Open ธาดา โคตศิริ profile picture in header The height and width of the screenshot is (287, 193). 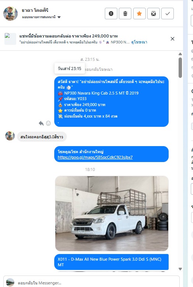pos(11,14)
